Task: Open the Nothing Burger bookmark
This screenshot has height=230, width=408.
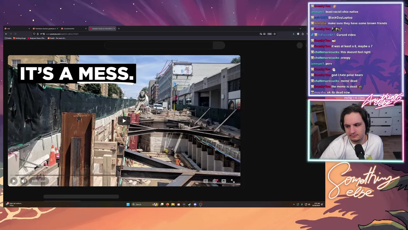Action: [x=19, y=38]
